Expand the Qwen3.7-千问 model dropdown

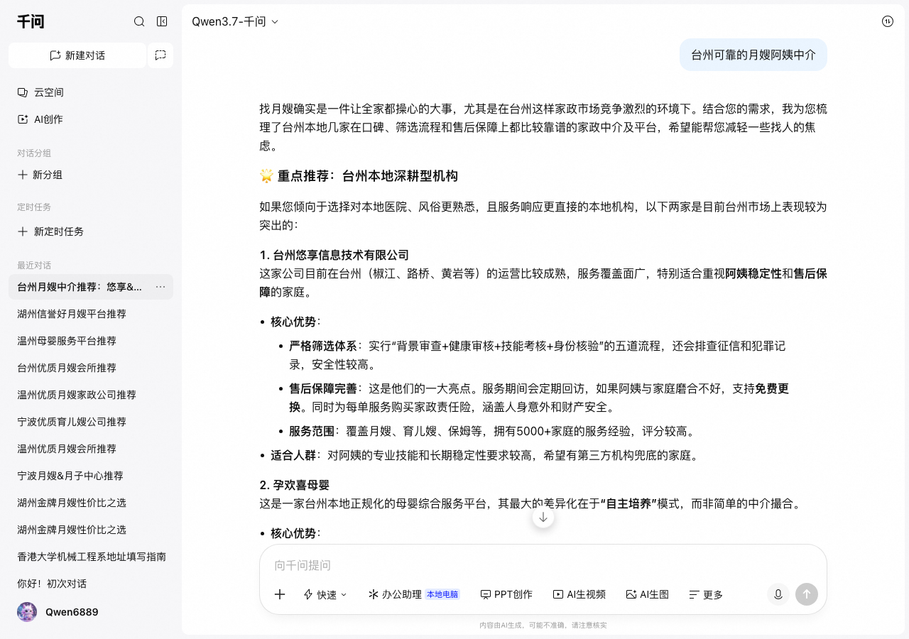pyautogui.click(x=235, y=21)
